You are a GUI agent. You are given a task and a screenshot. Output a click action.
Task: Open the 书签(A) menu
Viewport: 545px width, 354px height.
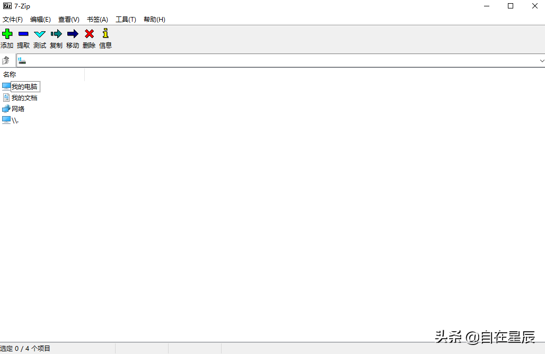click(x=98, y=20)
